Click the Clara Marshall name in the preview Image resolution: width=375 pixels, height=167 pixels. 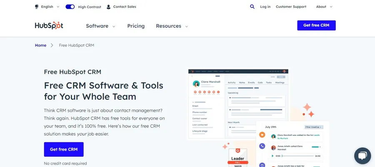click(211, 81)
